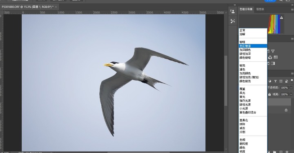The height and width of the screenshot is (153, 294).
Task: Click the vertical scrollbar of the canvas
Action: pos(226,80)
